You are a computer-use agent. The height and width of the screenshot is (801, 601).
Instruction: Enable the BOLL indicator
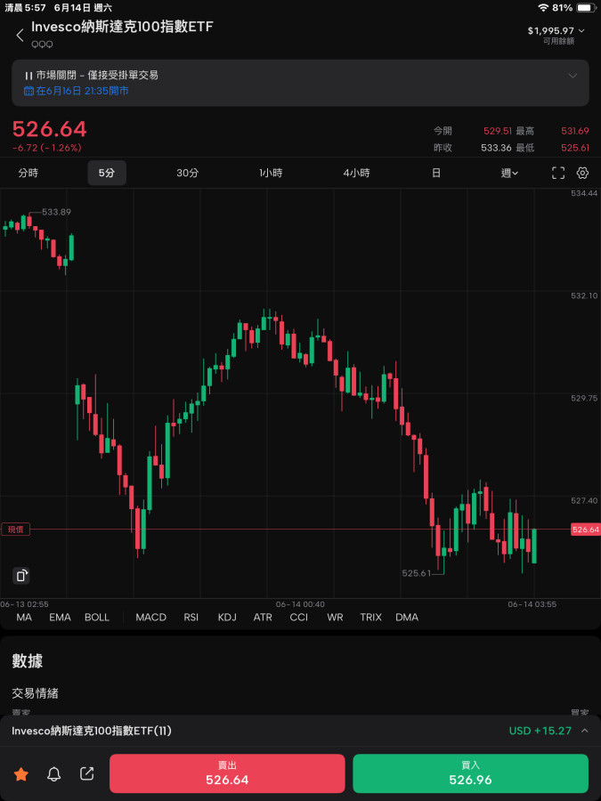click(x=97, y=617)
